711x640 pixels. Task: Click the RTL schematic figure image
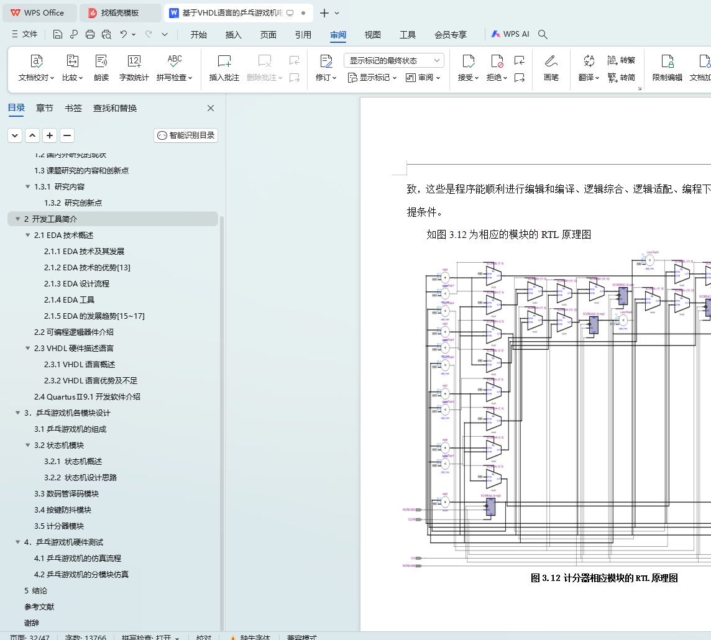[x=557, y=409]
